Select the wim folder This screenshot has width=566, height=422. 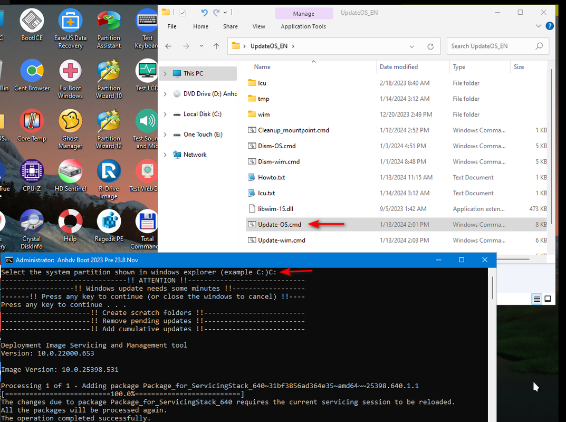[x=396, y=114]
